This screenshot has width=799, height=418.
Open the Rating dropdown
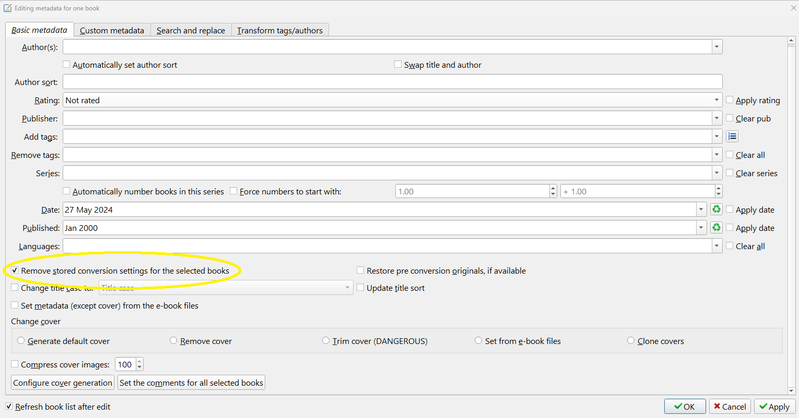(716, 100)
